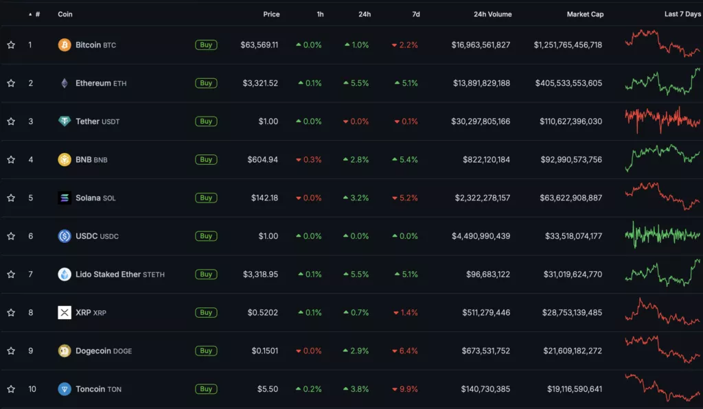Click the USDC coin logo
703x409 pixels.
(65, 235)
